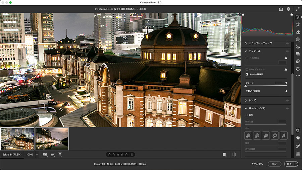The image size is (302, 170).
Task: Select the Hand tool
Action: tap(298, 137)
